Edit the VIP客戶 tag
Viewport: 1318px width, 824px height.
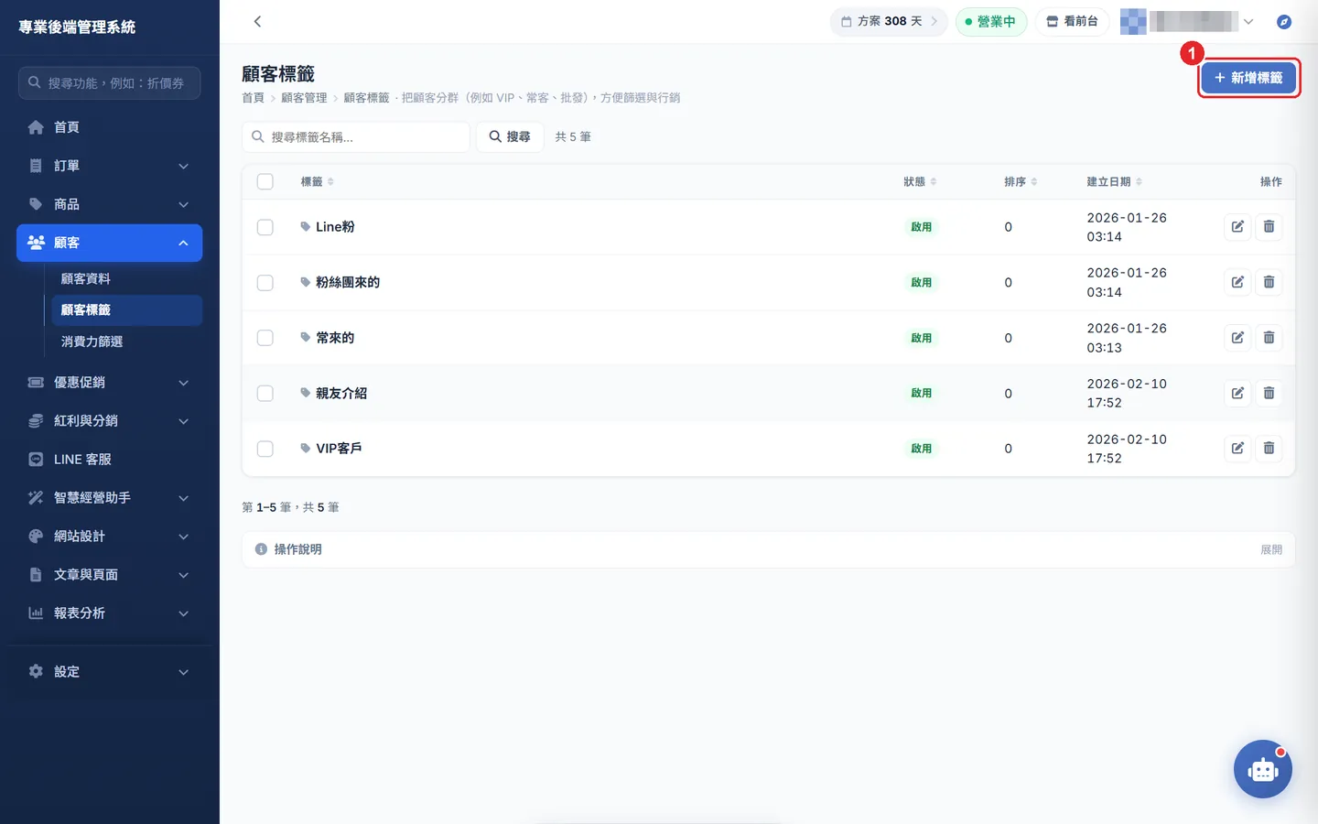(1237, 449)
